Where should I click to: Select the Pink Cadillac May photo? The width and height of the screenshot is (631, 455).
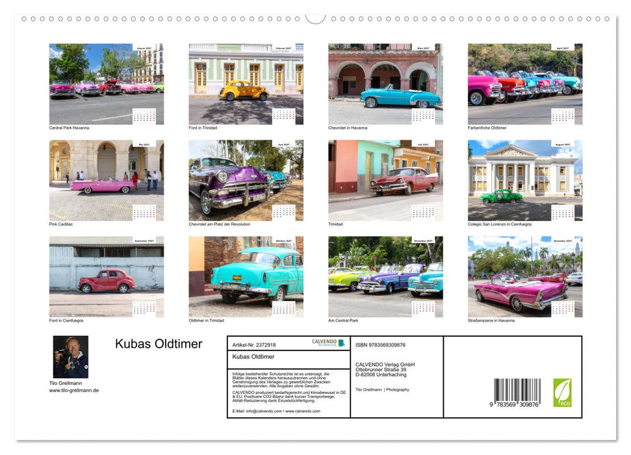pos(106,181)
